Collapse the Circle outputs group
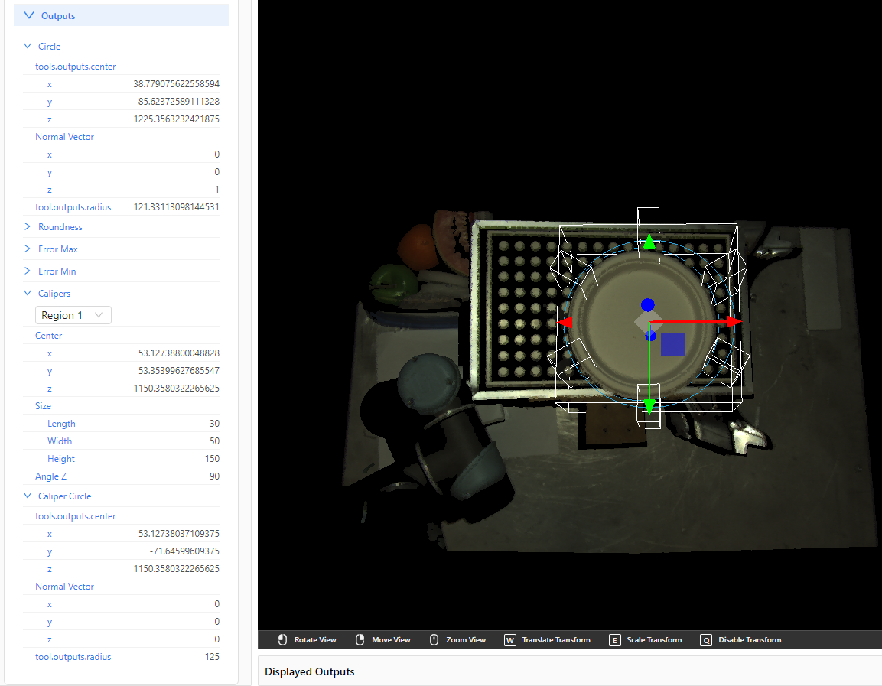This screenshot has width=882, height=686. (28, 46)
